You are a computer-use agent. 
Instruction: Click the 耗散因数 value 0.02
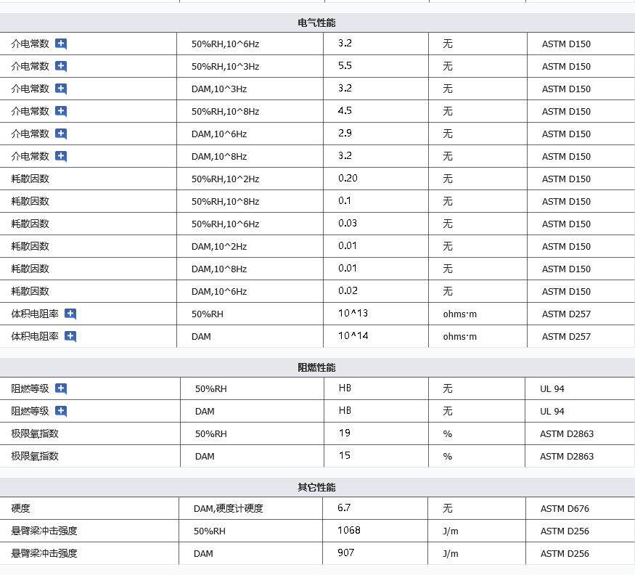tap(348, 290)
